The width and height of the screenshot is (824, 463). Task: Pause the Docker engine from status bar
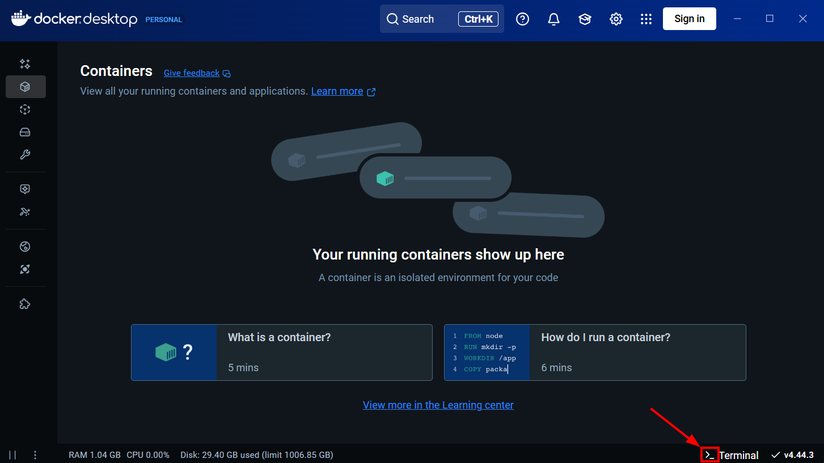point(12,455)
